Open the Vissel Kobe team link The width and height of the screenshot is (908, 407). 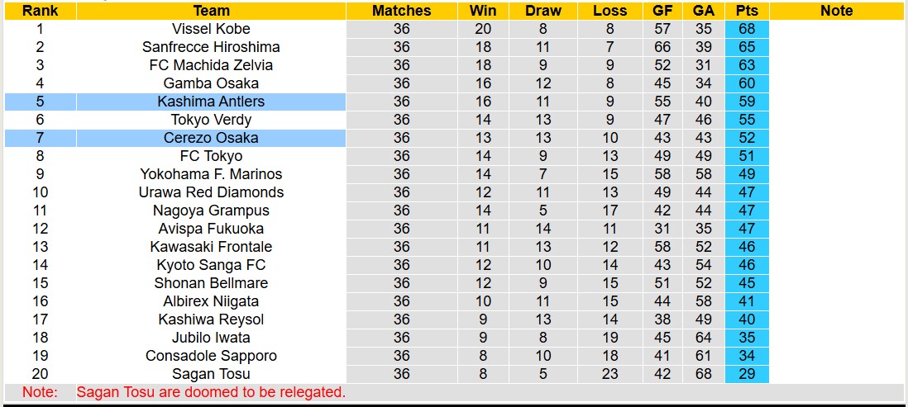click(x=211, y=29)
